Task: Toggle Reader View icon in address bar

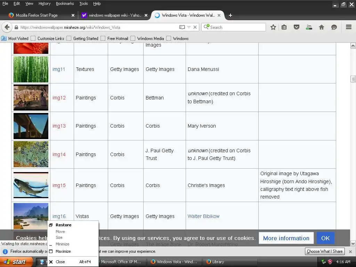Action: coord(182,27)
